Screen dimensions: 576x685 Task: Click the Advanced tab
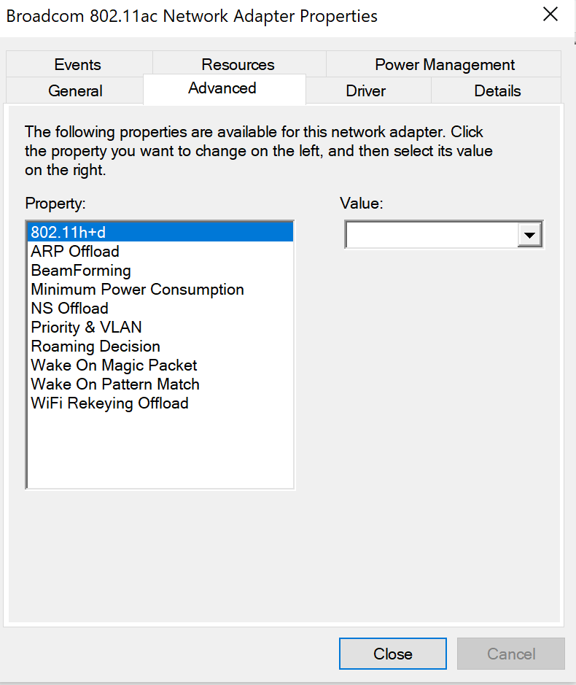[x=224, y=89]
